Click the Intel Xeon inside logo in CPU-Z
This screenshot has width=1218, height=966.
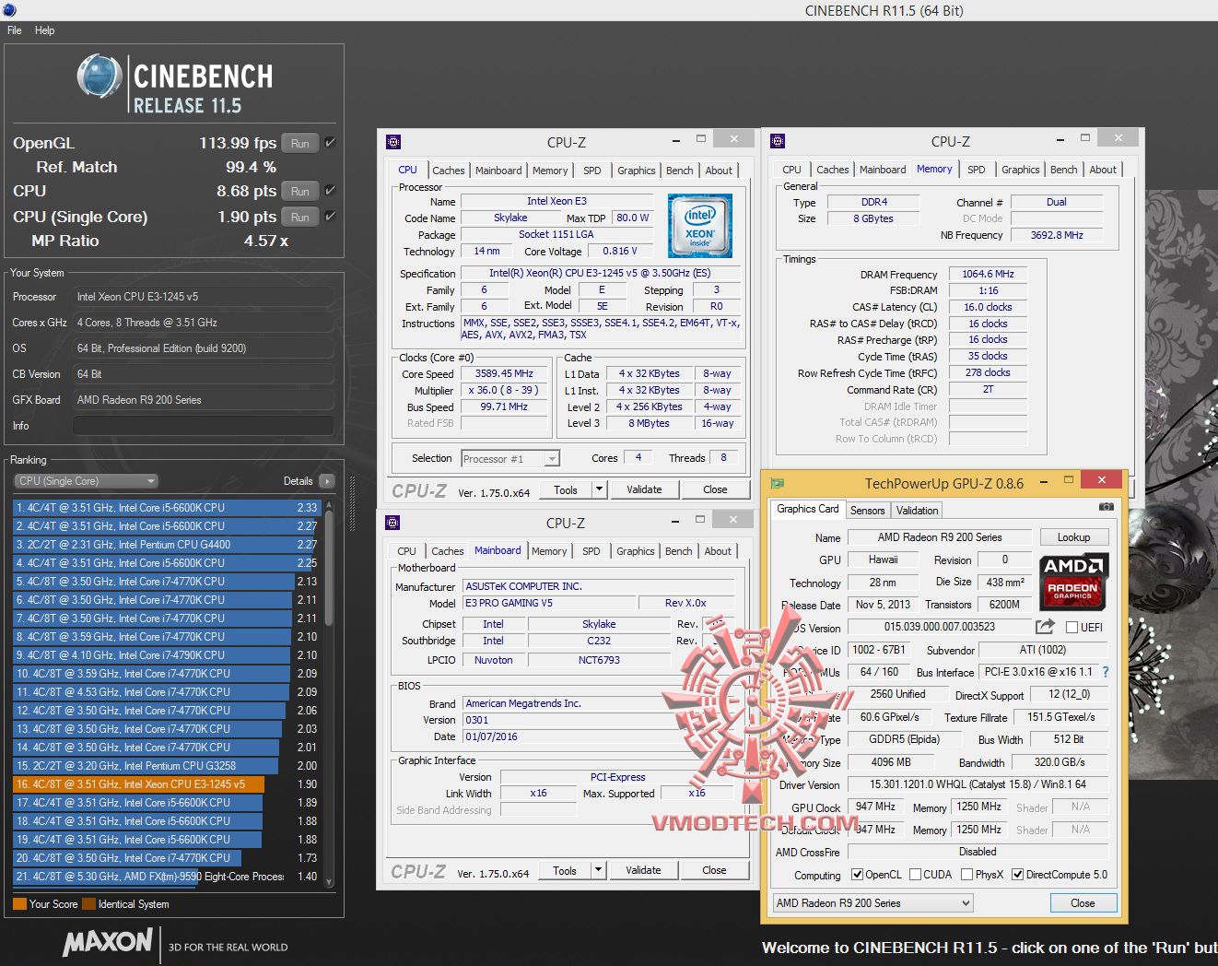pos(700,226)
